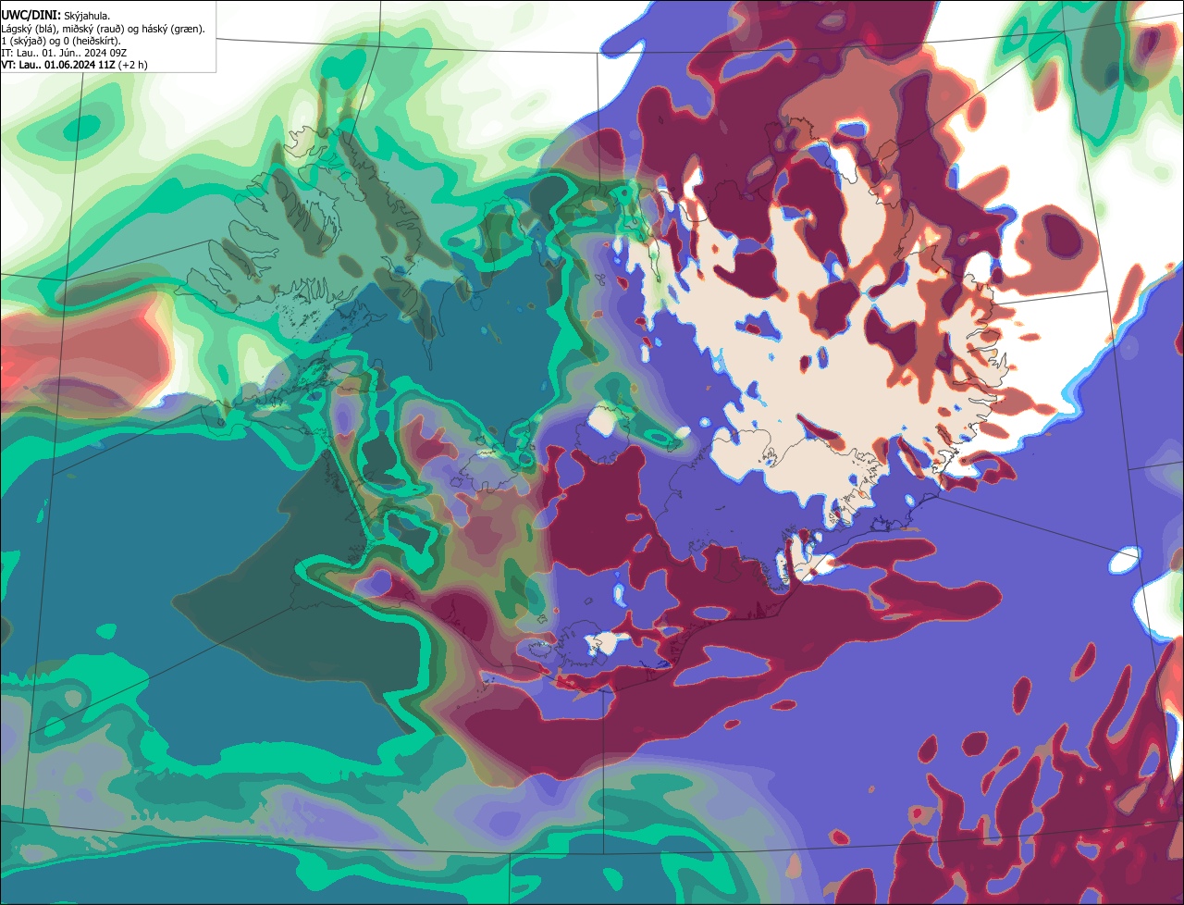Click the '1 (skýjað) og 0 (heiðskírt).' line

[61, 41]
